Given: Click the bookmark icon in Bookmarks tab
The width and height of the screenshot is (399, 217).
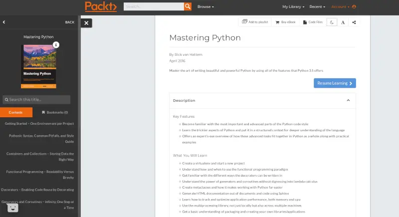Looking at the screenshot, I should 43,112.
